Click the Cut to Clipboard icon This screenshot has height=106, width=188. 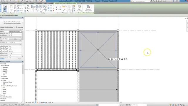[x=15, y=6]
